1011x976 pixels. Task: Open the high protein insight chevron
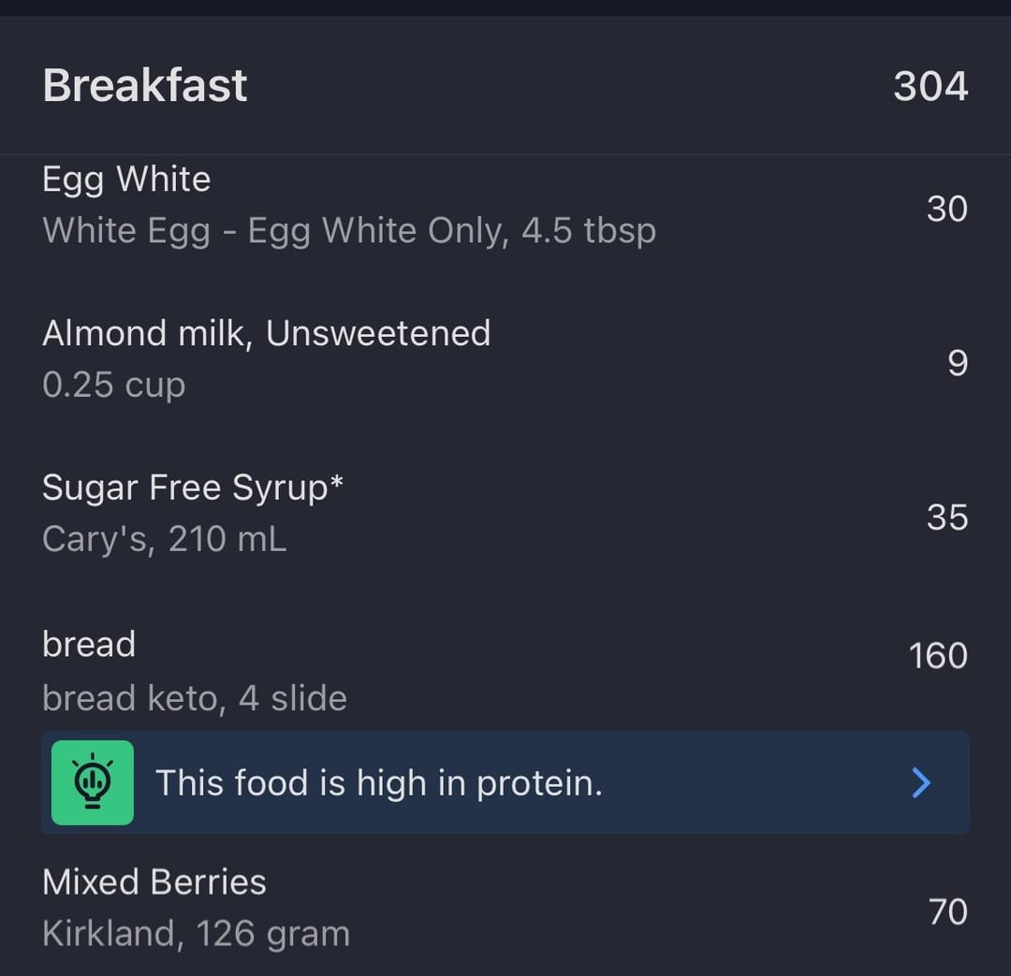[x=921, y=782]
